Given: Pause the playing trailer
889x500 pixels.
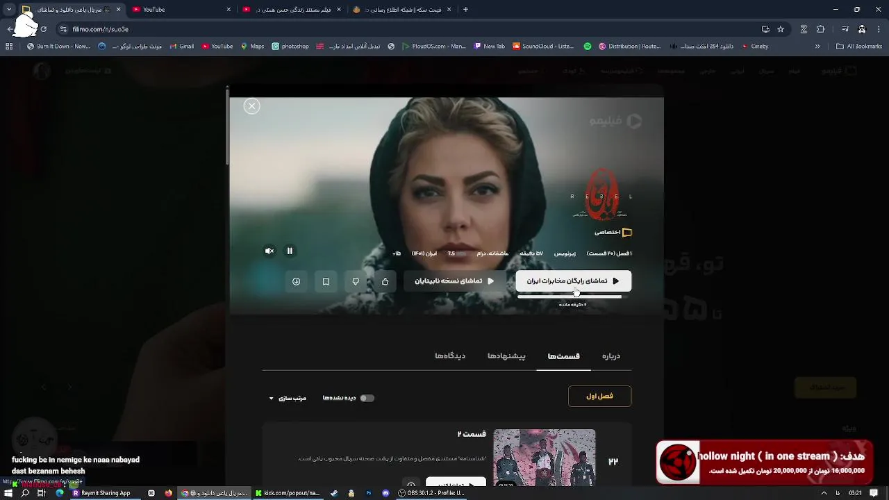Looking at the screenshot, I should tap(290, 251).
